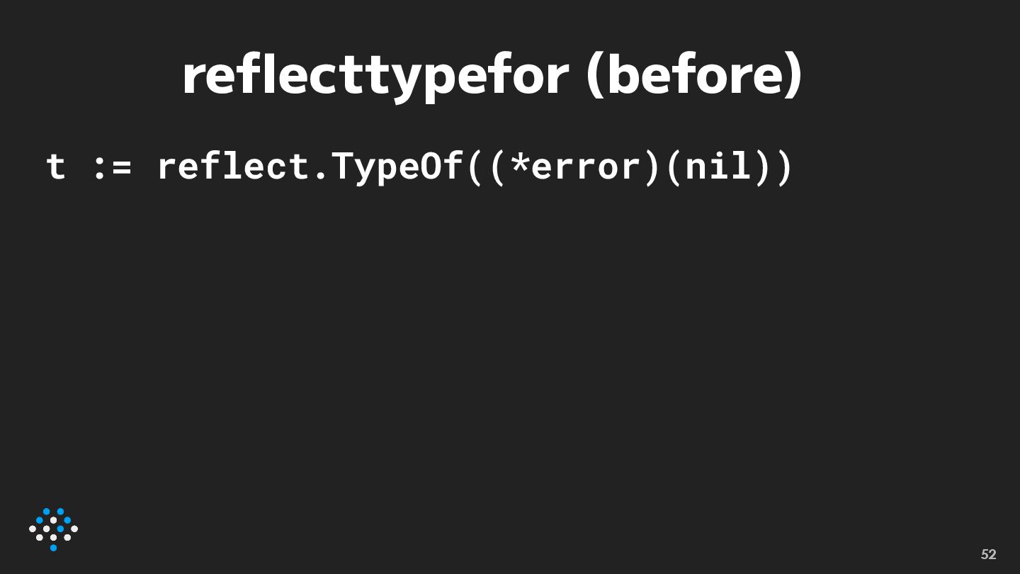
Task: Click the word "reflecttypefor" in the title
Action: tap(375, 75)
